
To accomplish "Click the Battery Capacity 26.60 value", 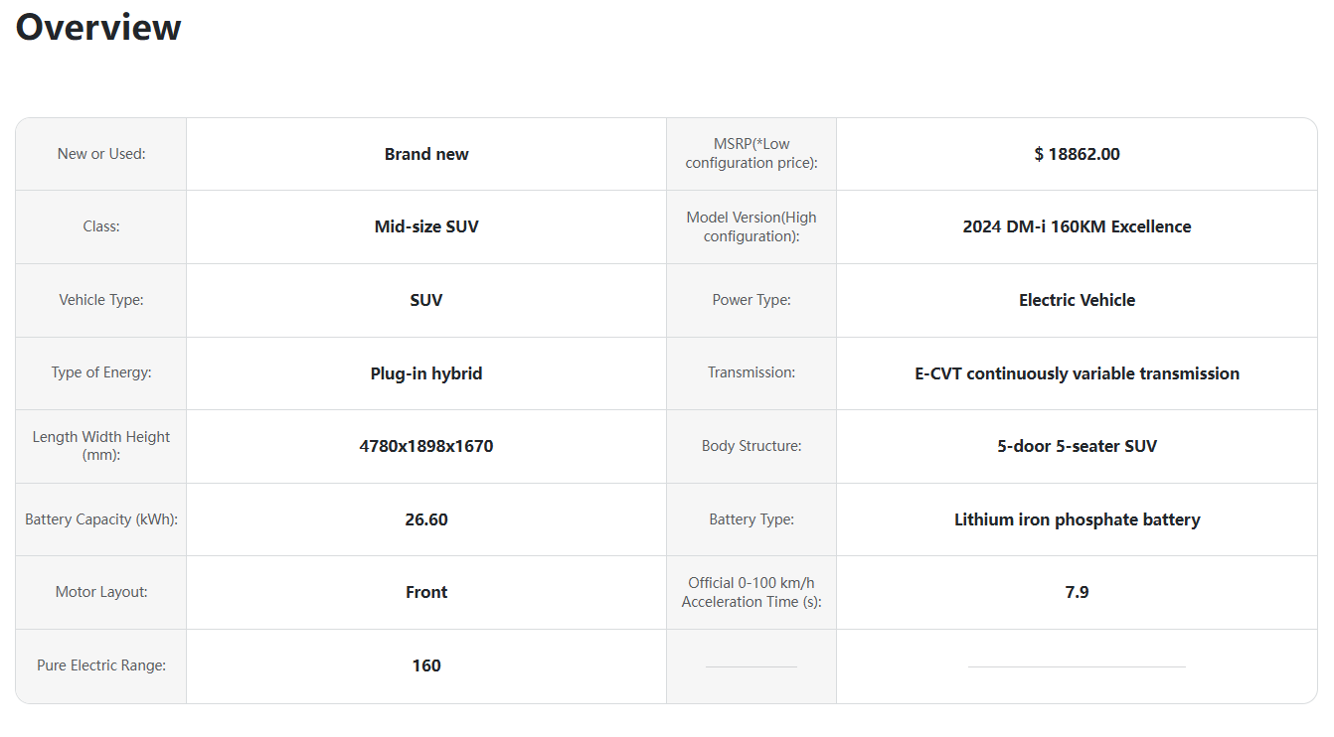I will [426, 519].
